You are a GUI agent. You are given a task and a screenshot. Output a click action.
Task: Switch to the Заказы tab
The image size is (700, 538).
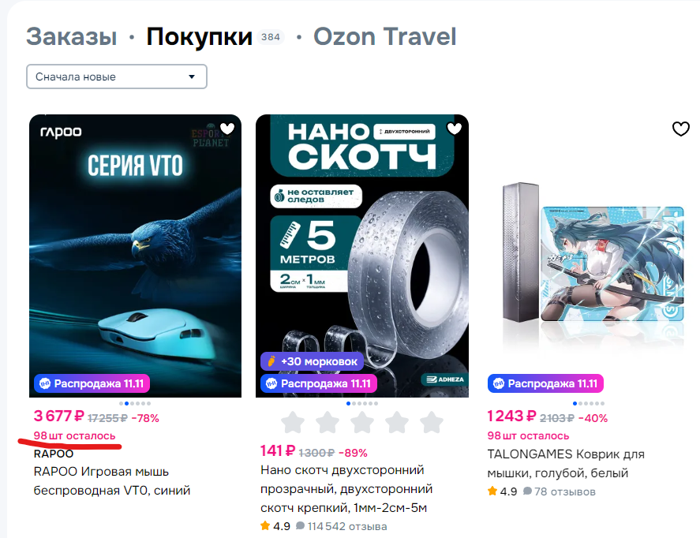tap(72, 36)
